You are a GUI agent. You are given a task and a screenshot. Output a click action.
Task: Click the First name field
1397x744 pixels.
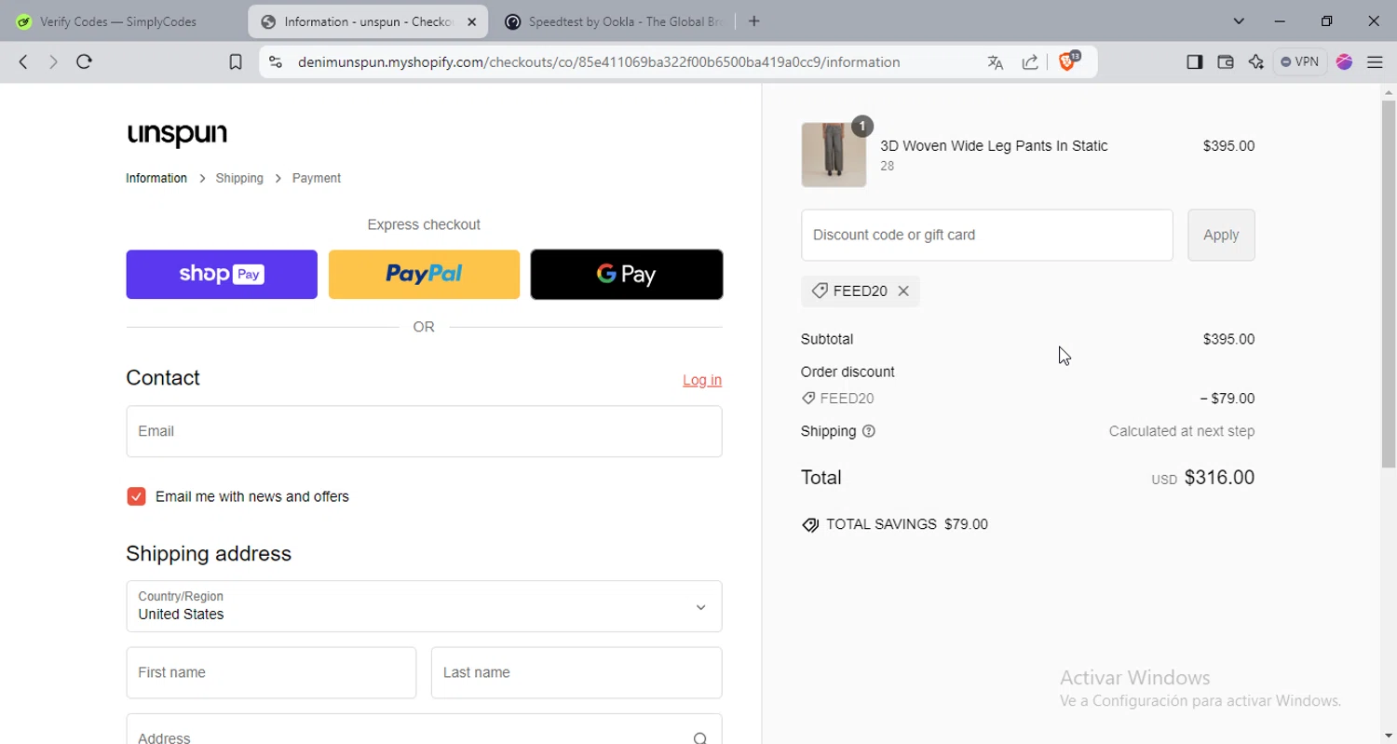(271, 672)
